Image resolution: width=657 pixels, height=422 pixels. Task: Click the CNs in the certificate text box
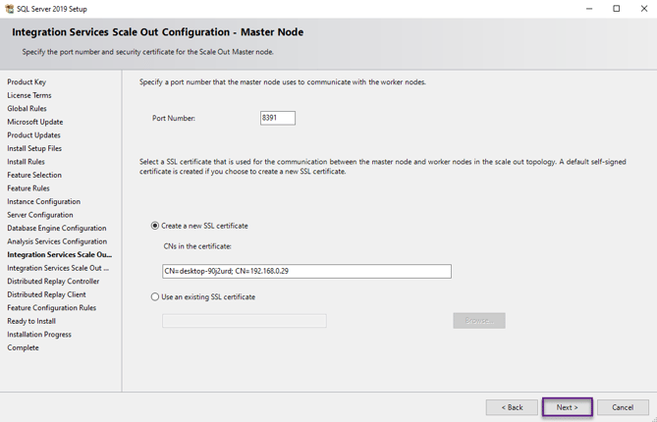tap(306, 272)
